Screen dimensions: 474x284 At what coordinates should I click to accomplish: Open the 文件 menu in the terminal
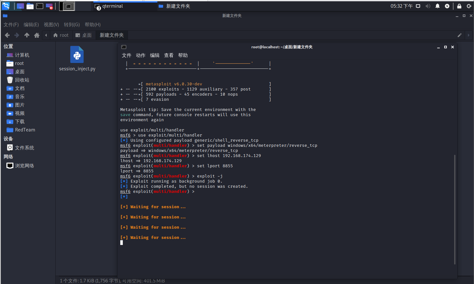click(x=127, y=55)
